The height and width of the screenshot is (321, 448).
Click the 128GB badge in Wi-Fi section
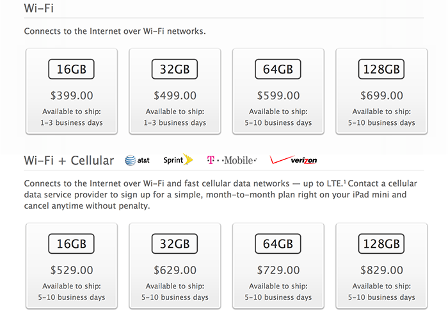point(381,69)
